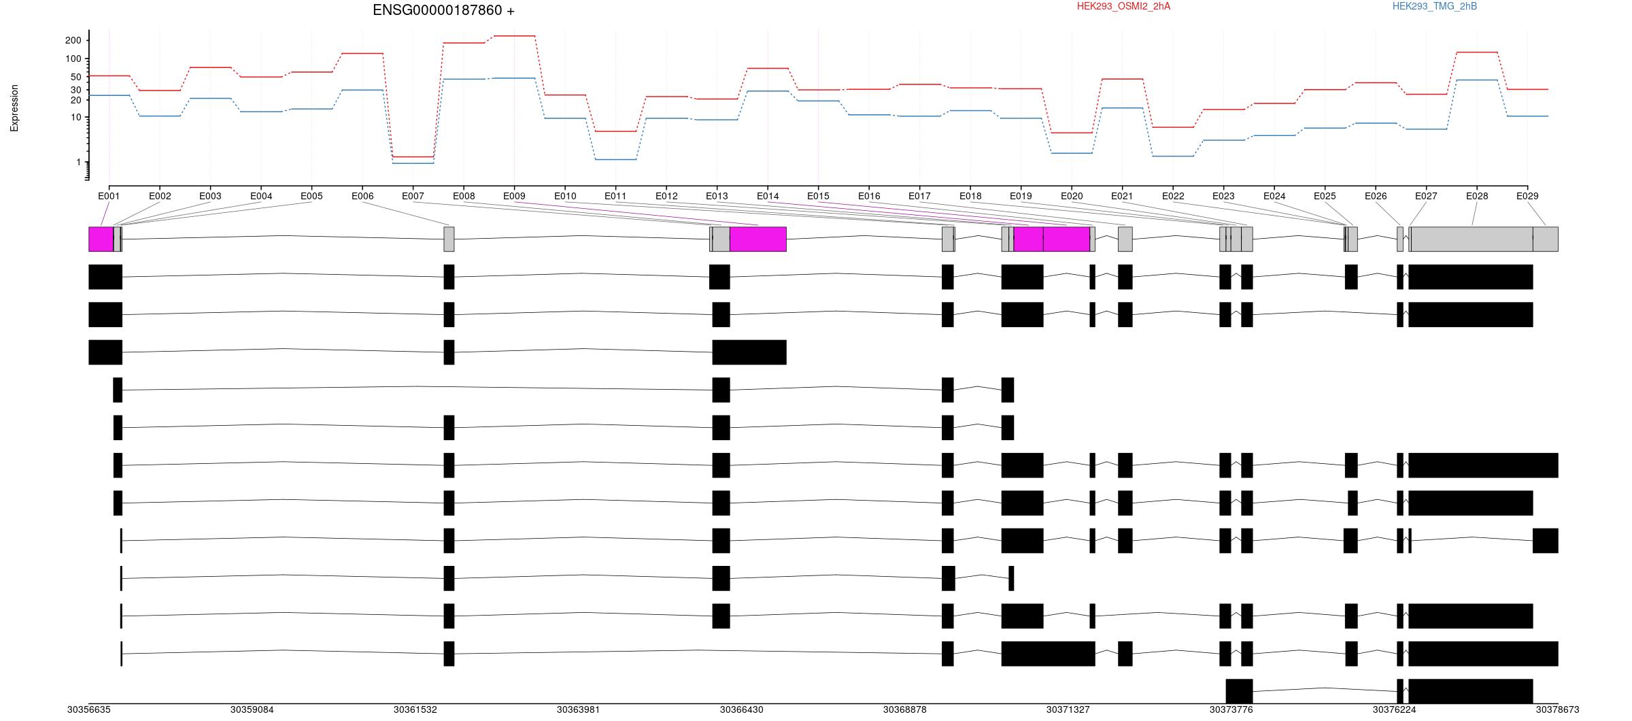This screenshot has width=1632, height=721.
Task: Click the large gray last exon in gene model
Action: 1472,239
